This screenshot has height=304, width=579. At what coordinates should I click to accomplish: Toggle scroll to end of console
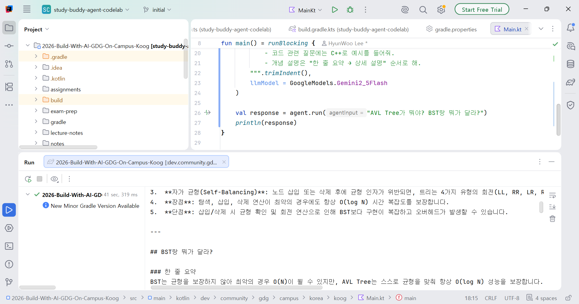[552, 207]
